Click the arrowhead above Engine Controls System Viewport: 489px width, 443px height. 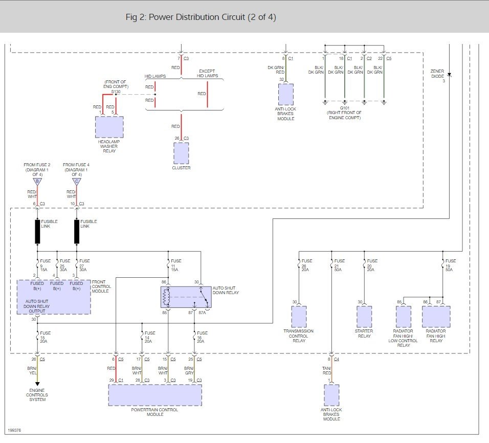37,384
